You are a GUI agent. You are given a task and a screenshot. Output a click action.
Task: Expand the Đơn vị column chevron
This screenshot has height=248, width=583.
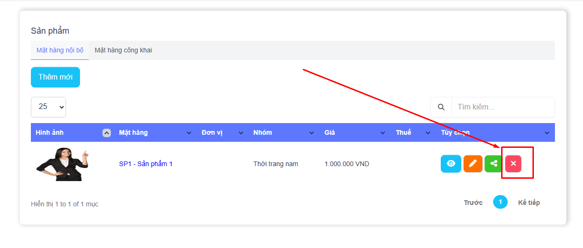tap(241, 133)
